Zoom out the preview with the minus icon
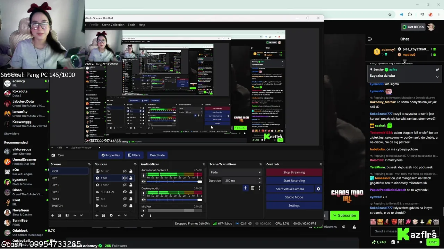Viewport: 444px width, 249px height. click(x=52, y=147)
